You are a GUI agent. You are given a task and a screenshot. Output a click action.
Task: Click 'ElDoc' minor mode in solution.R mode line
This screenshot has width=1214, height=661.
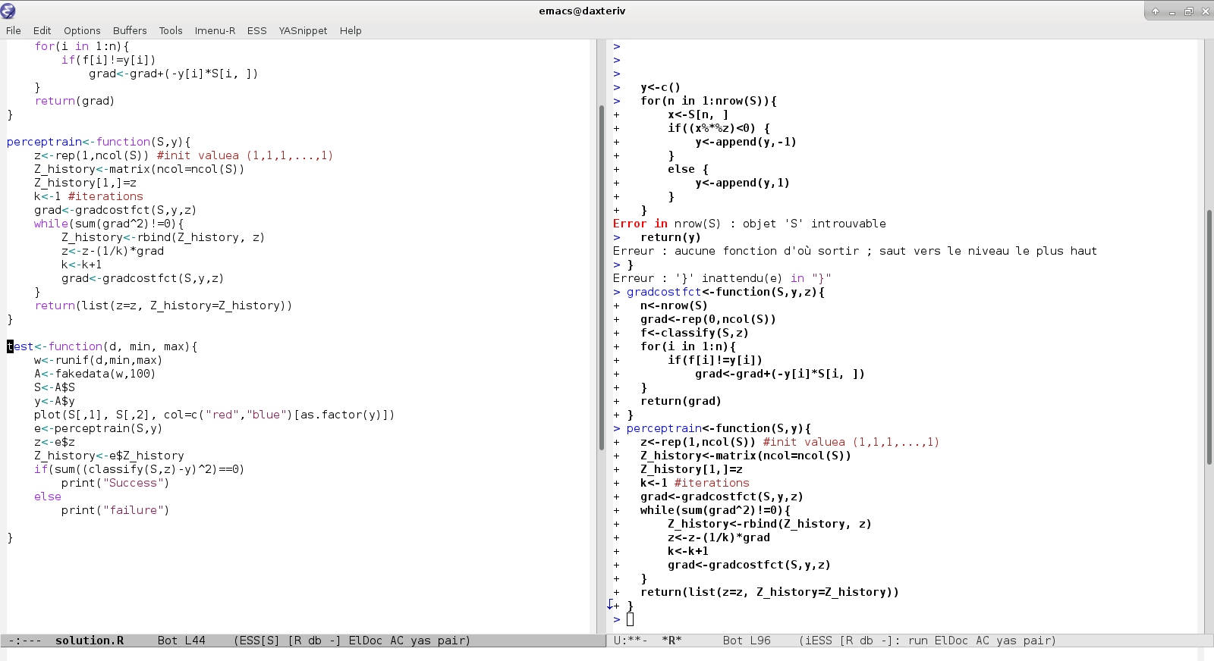(366, 641)
